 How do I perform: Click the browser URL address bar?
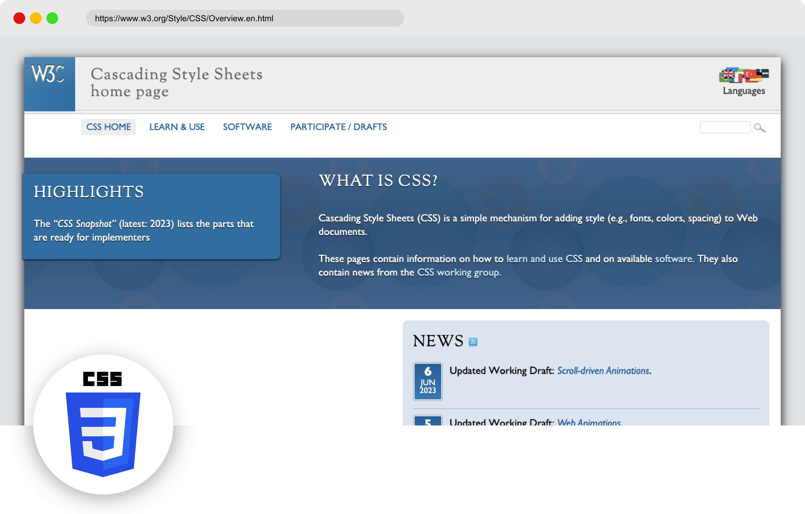click(x=245, y=18)
